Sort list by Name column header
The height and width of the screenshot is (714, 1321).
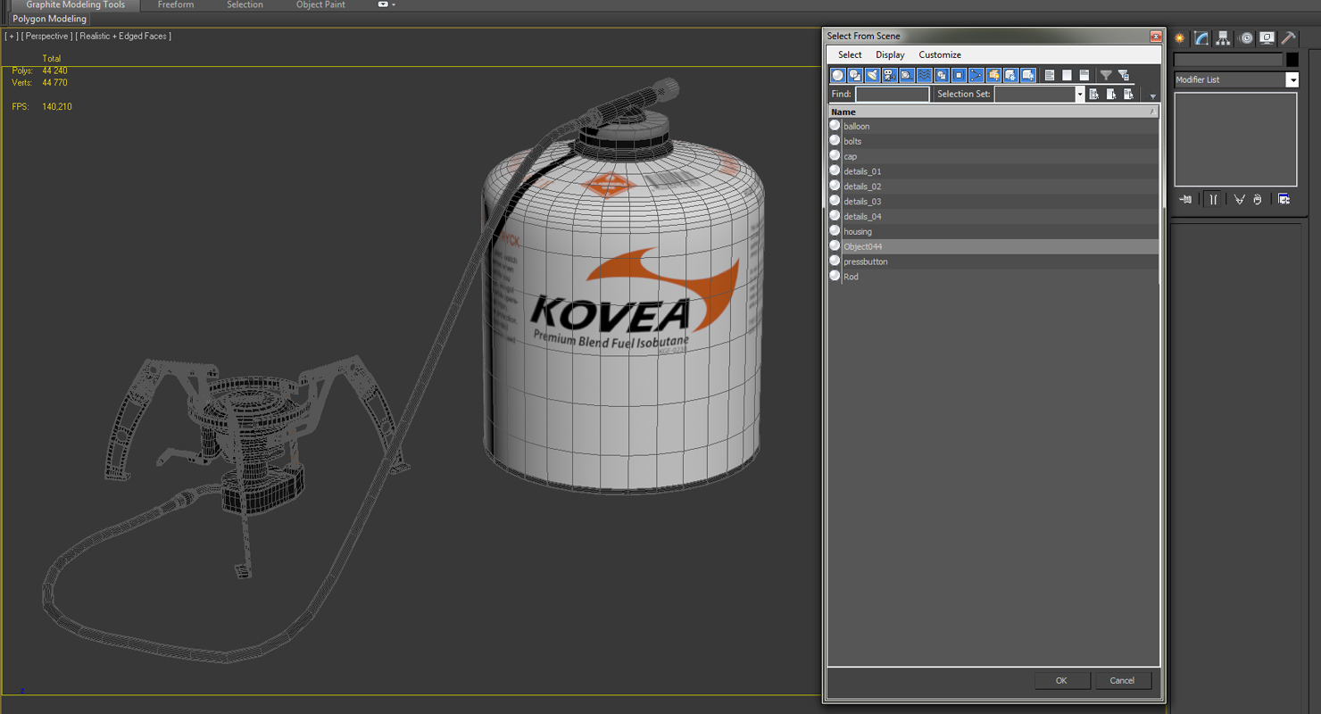click(993, 112)
